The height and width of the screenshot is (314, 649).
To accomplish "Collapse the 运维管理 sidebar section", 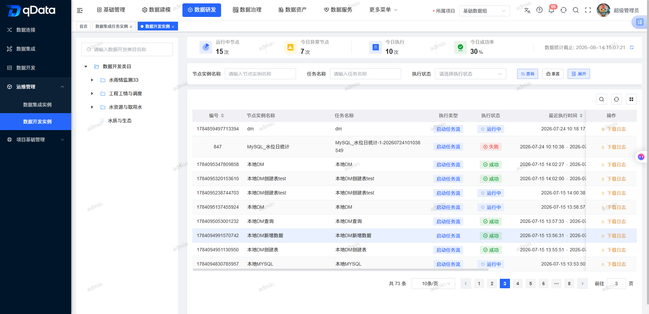I will pyautogui.click(x=36, y=87).
